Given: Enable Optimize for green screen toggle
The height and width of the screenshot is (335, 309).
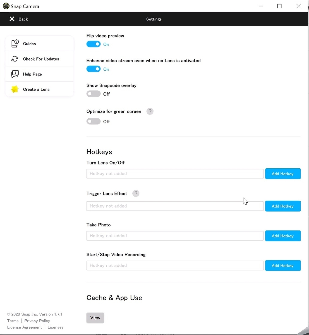Looking at the screenshot, I should [94, 121].
